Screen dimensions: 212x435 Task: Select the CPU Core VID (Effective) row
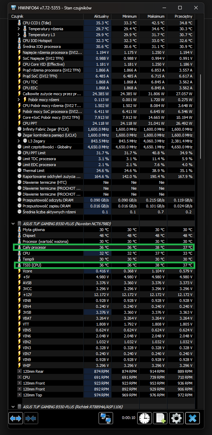pyautogui.click(x=102, y=64)
